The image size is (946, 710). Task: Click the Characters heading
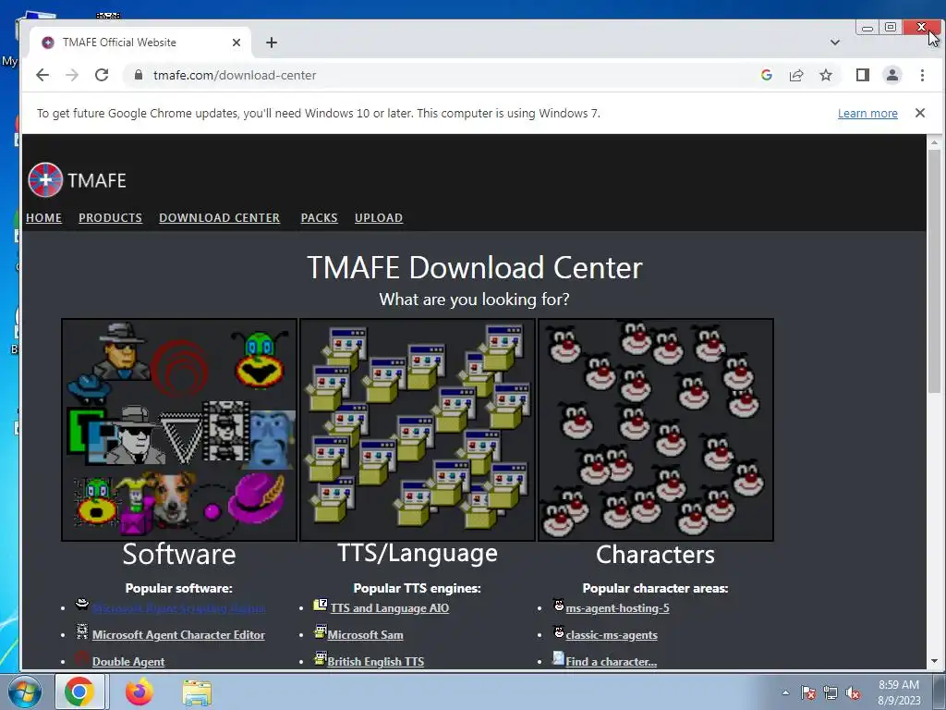click(x=656, y=555)
